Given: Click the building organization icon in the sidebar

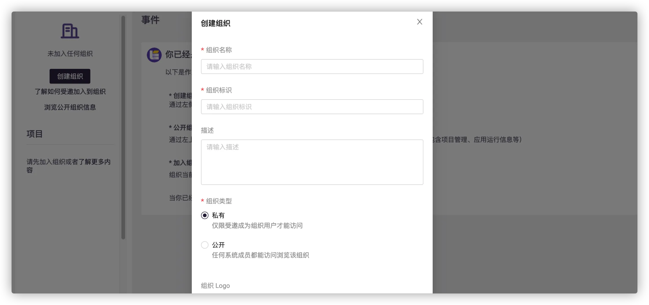Looking at the screenshot, I should click(70, 31).
